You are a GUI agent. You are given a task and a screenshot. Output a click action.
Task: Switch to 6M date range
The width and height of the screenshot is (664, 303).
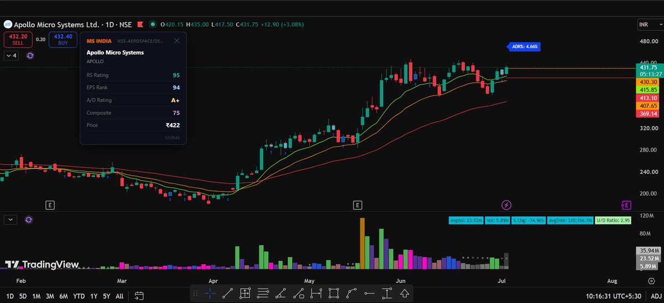64,296
